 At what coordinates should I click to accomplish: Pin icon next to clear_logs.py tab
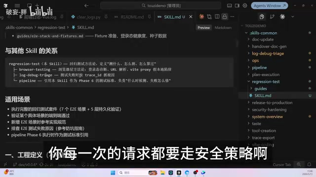[106, 17]
